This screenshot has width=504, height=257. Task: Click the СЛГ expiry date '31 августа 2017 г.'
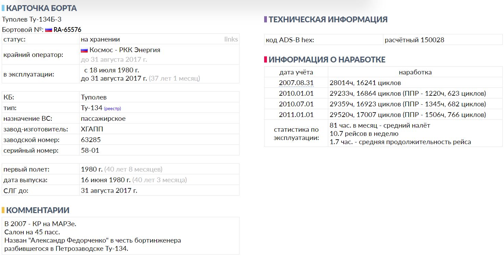click(109, 191)
